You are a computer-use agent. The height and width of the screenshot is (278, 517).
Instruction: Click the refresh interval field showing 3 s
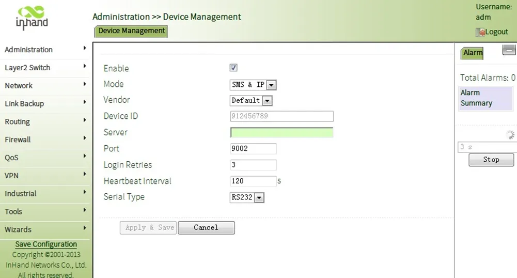488,147
